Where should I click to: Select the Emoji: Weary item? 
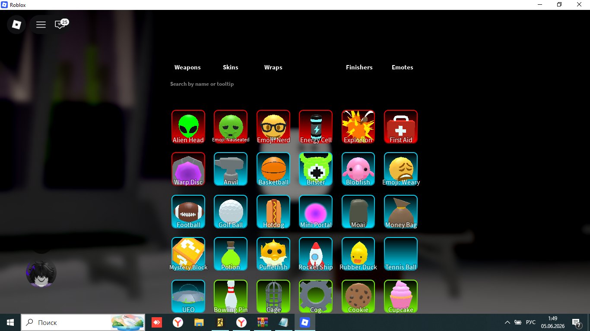click(401, 169)
